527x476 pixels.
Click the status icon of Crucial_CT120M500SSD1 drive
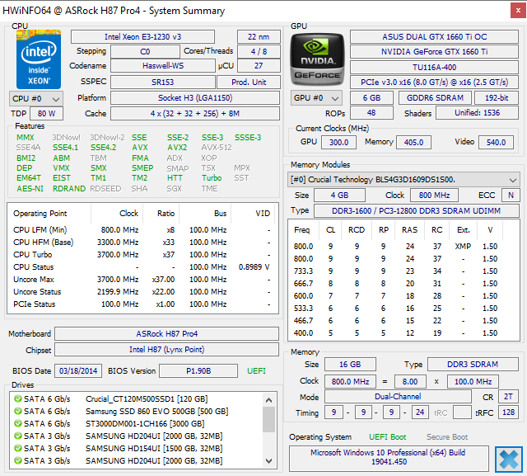18,399
